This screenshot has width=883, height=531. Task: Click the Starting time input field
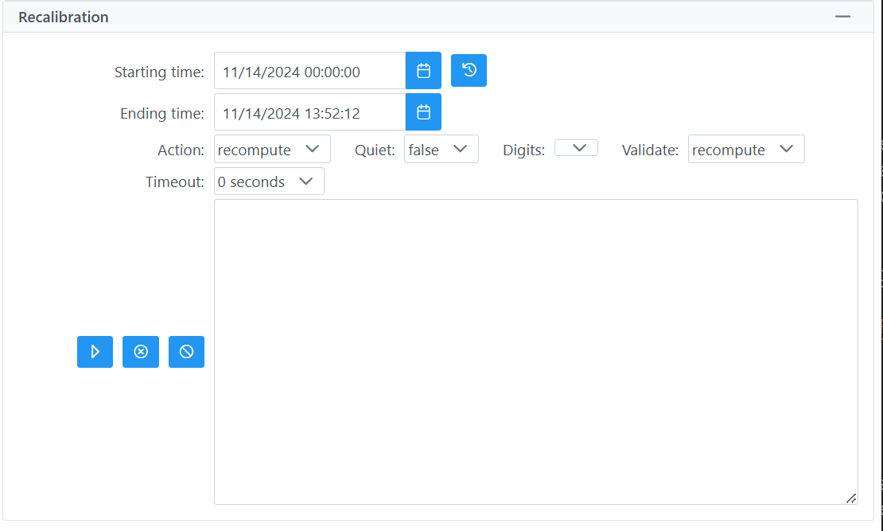[x=309, y=71]
